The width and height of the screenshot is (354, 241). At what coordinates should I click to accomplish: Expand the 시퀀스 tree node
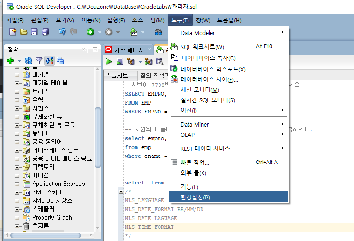point(17,108)
